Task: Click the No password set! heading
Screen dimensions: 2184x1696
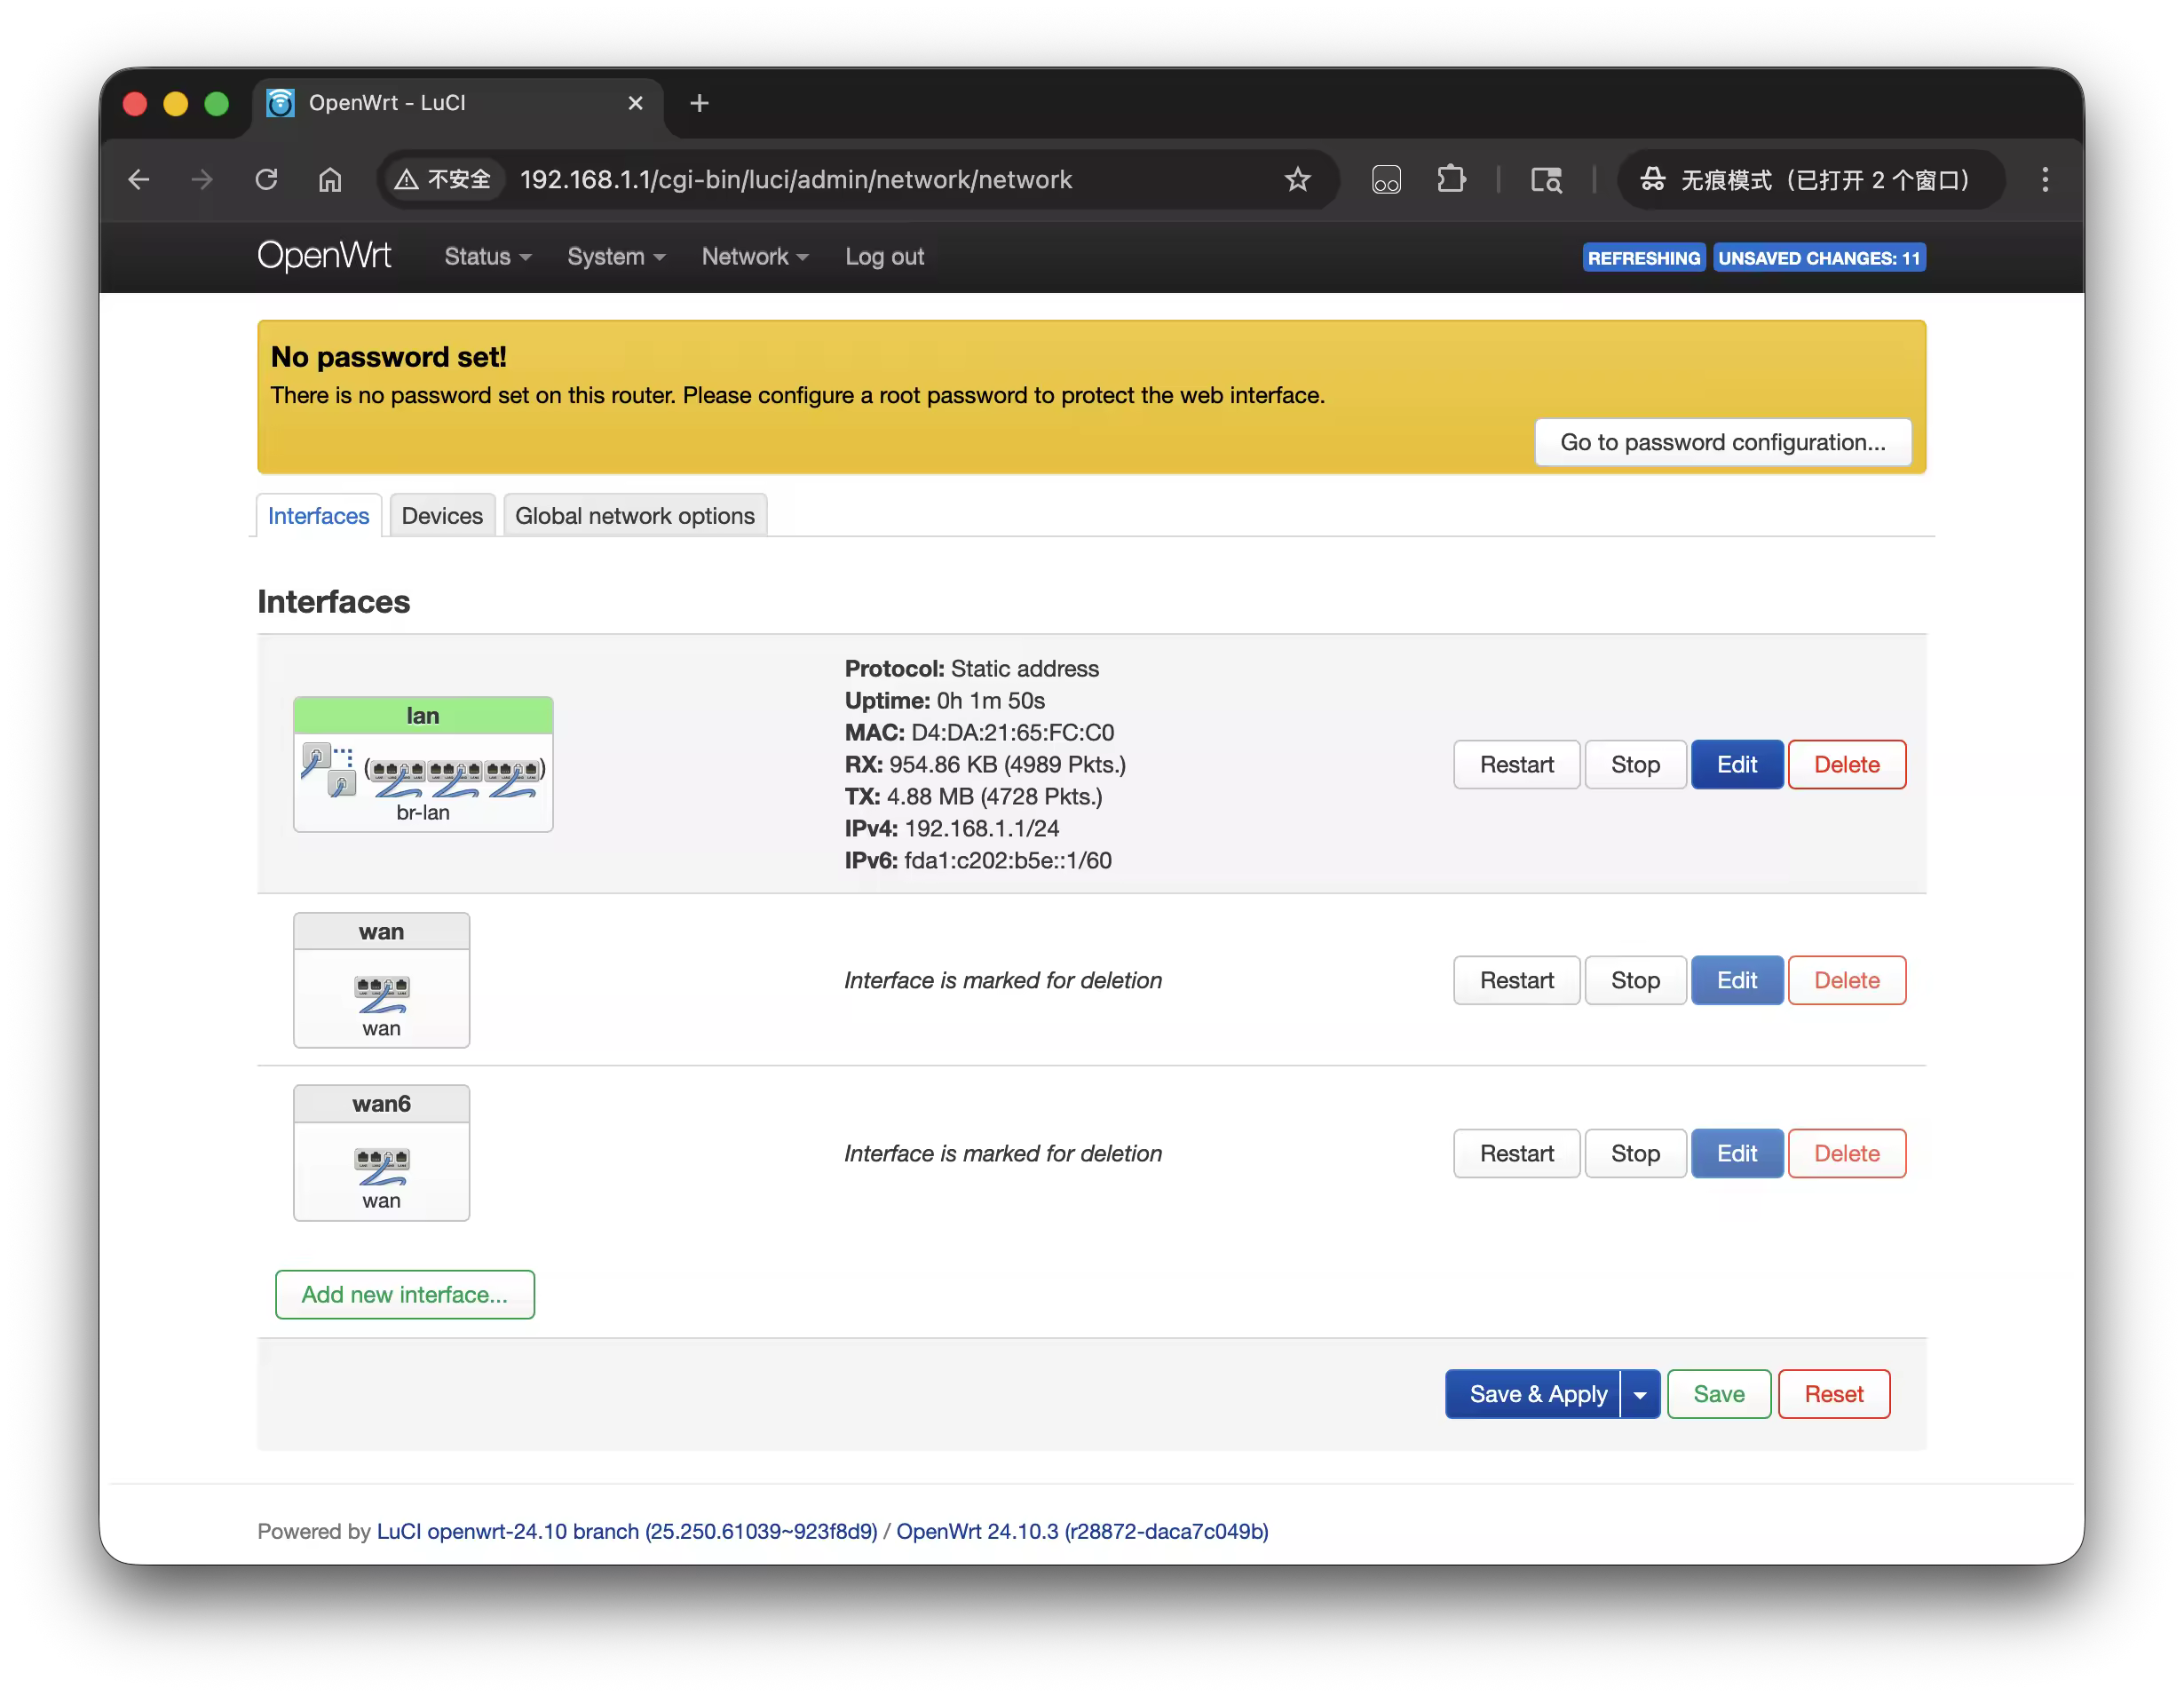Action: click(x=389, y=357)
